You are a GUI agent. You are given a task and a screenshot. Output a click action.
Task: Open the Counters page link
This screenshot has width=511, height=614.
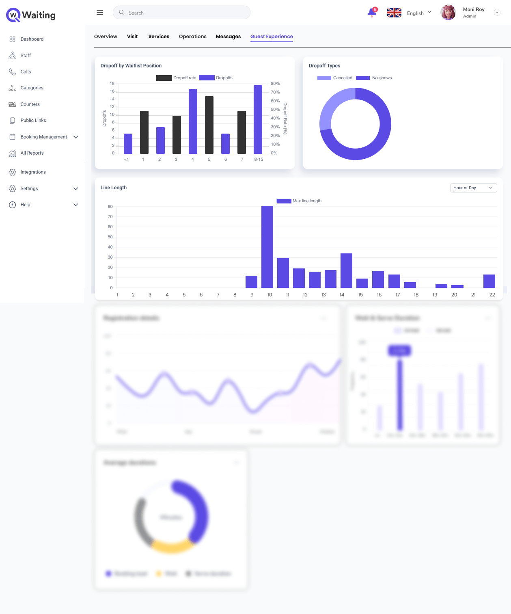coord(30,104)
